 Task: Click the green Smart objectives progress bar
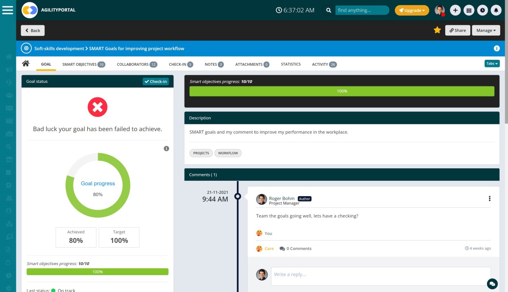point(342,91)
